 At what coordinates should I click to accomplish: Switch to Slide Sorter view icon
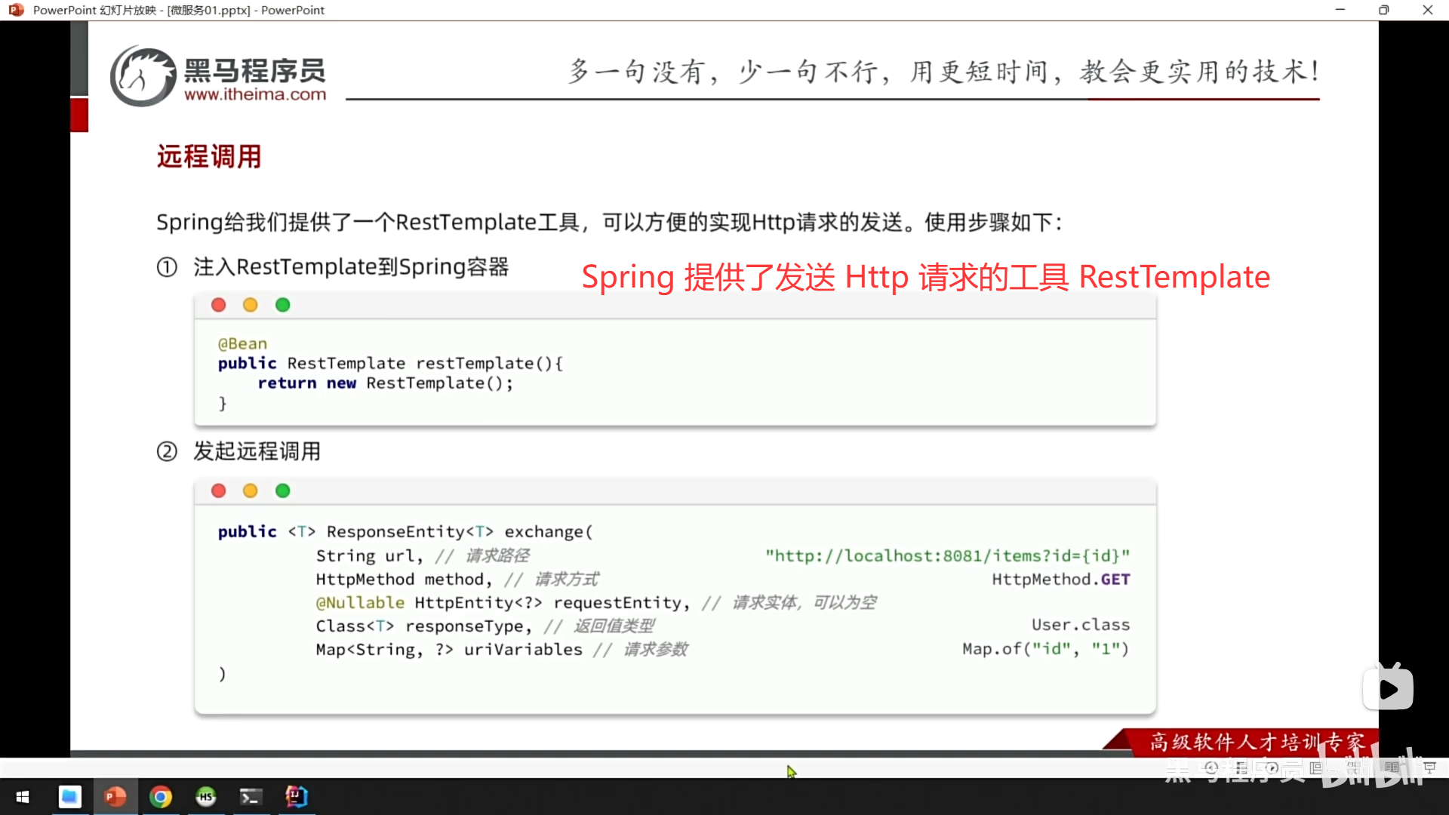pos(1354,767)
